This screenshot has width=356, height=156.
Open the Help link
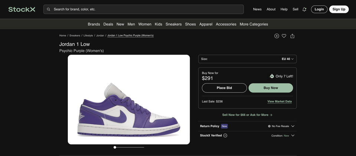pyautogui.click(x=284, y=9)
